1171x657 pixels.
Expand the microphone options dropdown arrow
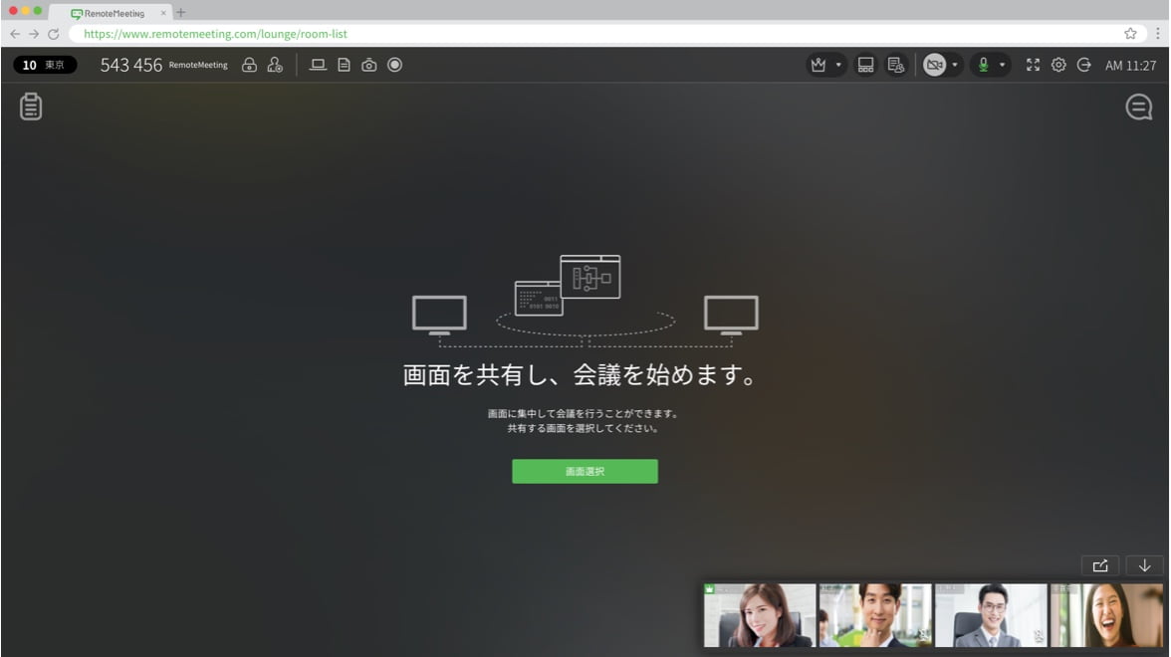click(x=1003, y=65)
